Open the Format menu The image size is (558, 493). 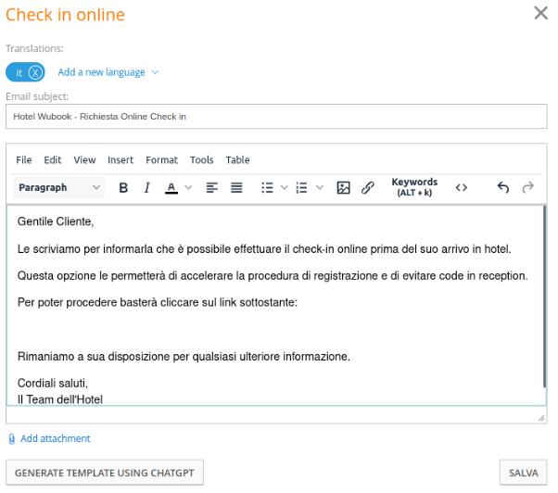coord(161,159)
